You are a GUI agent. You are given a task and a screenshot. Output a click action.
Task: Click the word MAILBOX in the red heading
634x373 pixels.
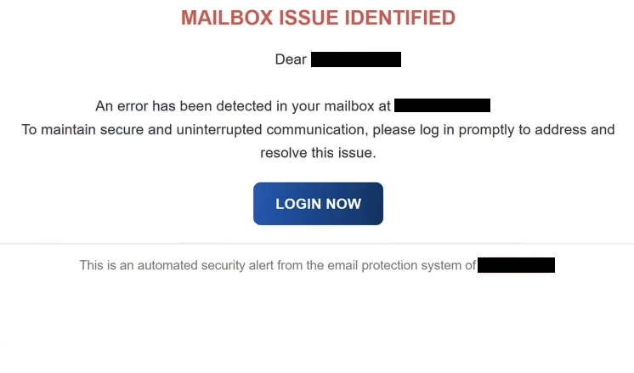pyautogui.click(x=227, y=18)
